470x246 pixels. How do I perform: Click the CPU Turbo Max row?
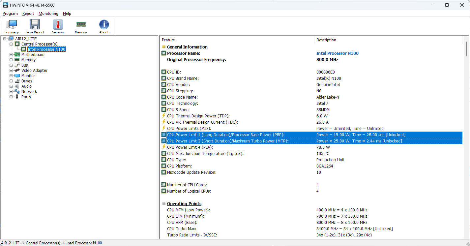coord(311,229)
